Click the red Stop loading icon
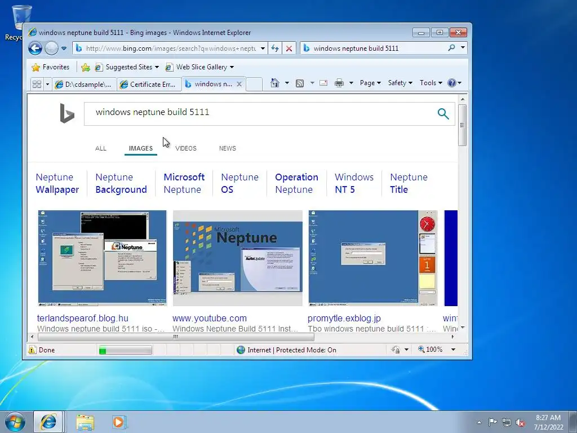Image resolution: width=577 pixels, height=433 pixels. point(289,48)
